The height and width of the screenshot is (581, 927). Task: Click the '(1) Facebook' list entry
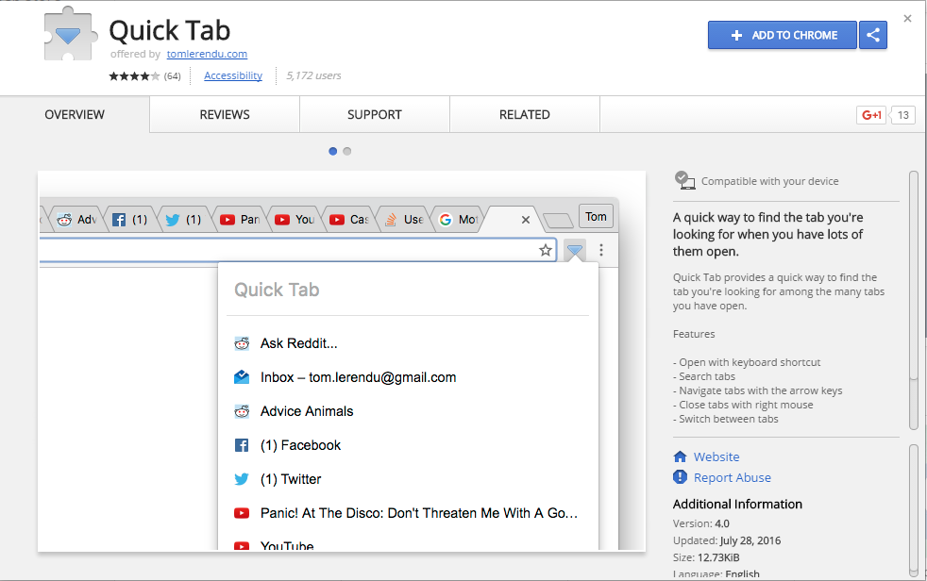[x=300, y=445]
